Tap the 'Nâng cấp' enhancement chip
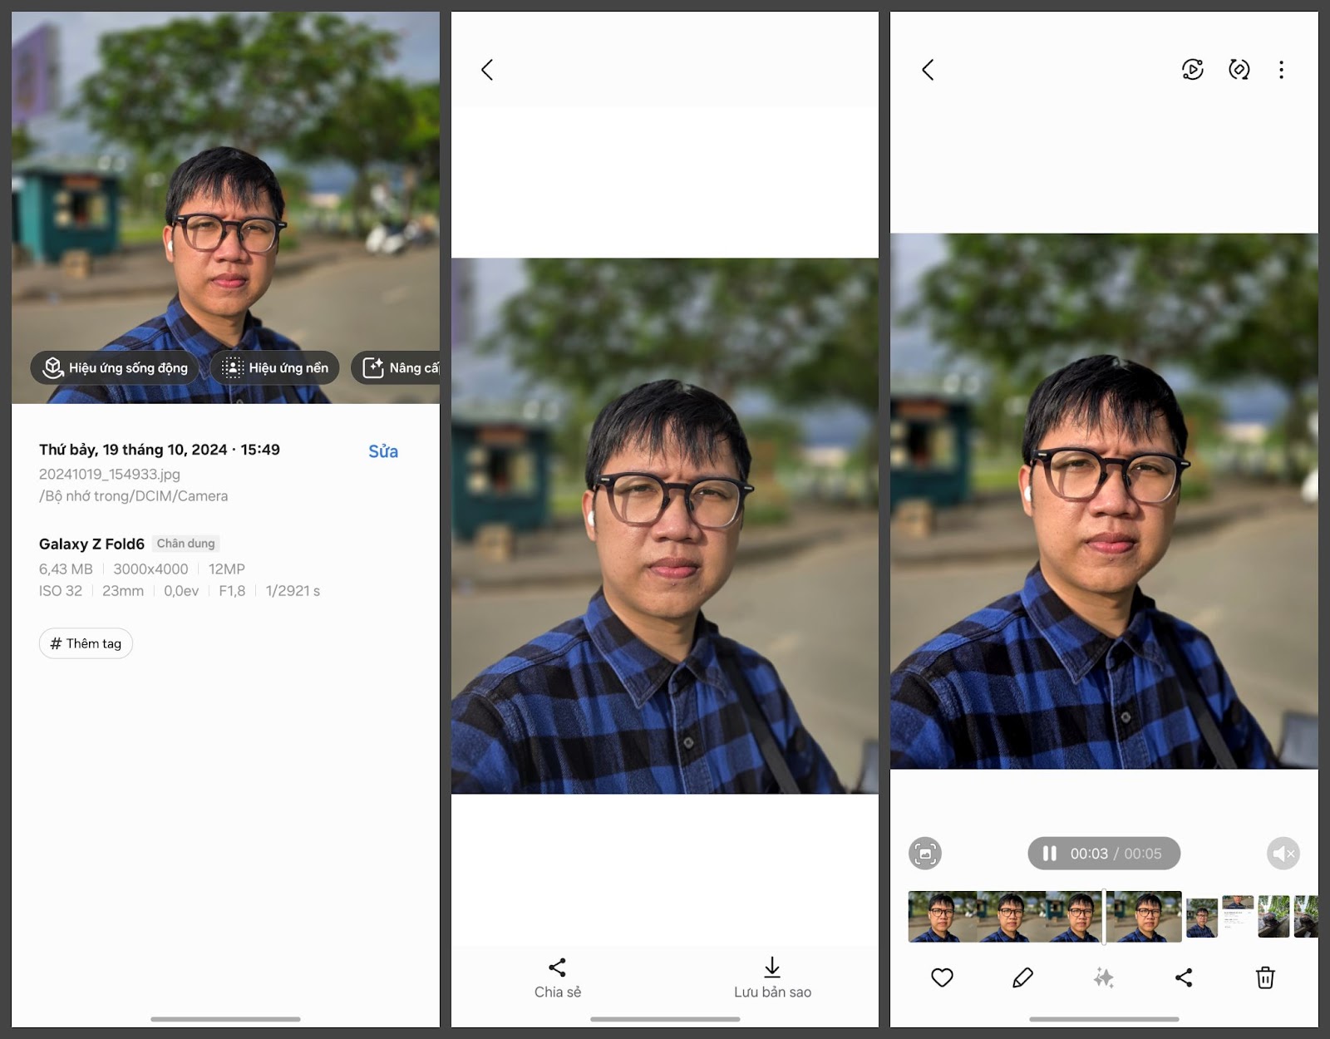 tap(397, 367)
